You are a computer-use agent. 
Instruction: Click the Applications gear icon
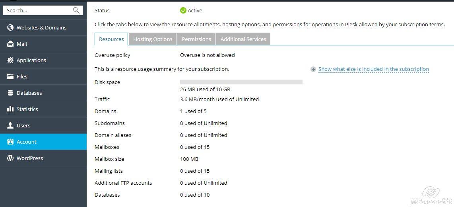pos(10,60)
